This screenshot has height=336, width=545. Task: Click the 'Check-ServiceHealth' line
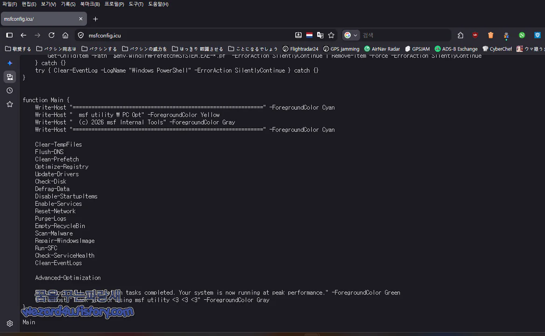[64, 256]
